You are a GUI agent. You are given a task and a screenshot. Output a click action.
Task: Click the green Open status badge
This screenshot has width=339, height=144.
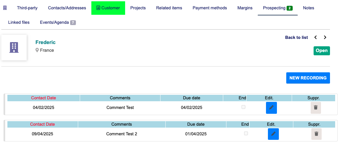[x=321, y=50]
